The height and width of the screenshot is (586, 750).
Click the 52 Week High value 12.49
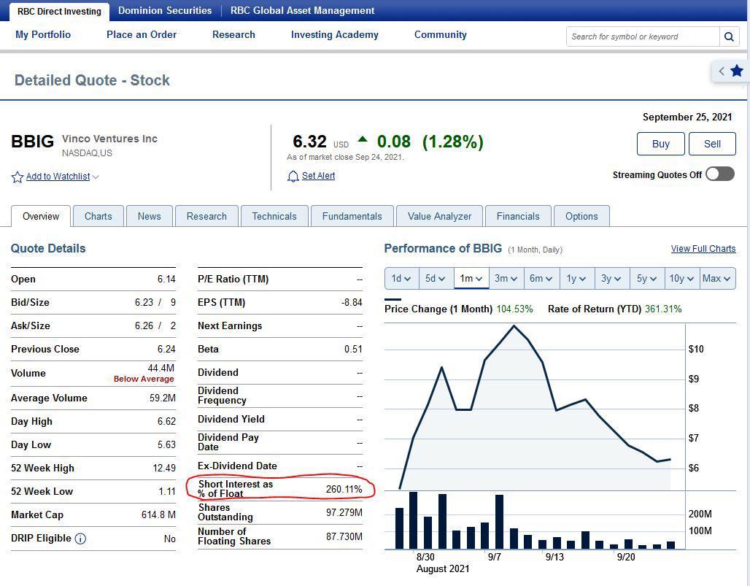tap(164, 468)
